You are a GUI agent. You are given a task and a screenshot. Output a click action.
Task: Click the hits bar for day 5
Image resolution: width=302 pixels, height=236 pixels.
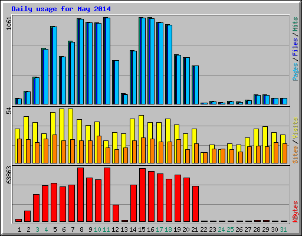(54, 65)
